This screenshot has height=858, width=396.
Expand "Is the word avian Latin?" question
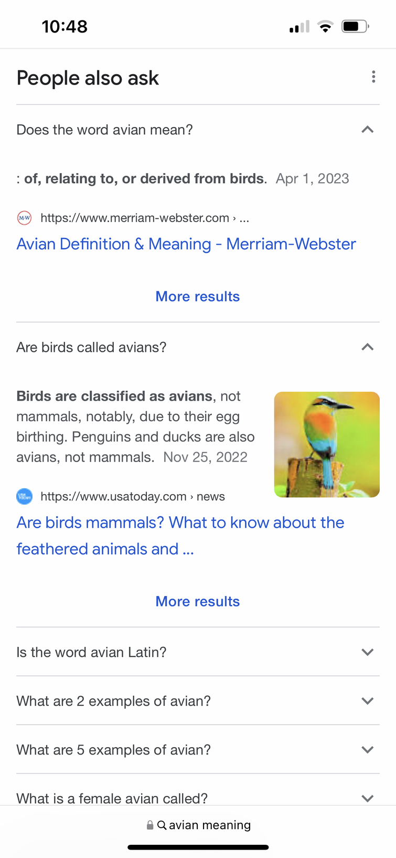(x=368, y=652)
